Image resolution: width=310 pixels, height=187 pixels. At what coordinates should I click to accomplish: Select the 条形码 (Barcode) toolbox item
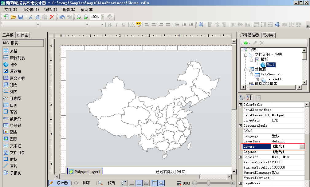point(14,125)
